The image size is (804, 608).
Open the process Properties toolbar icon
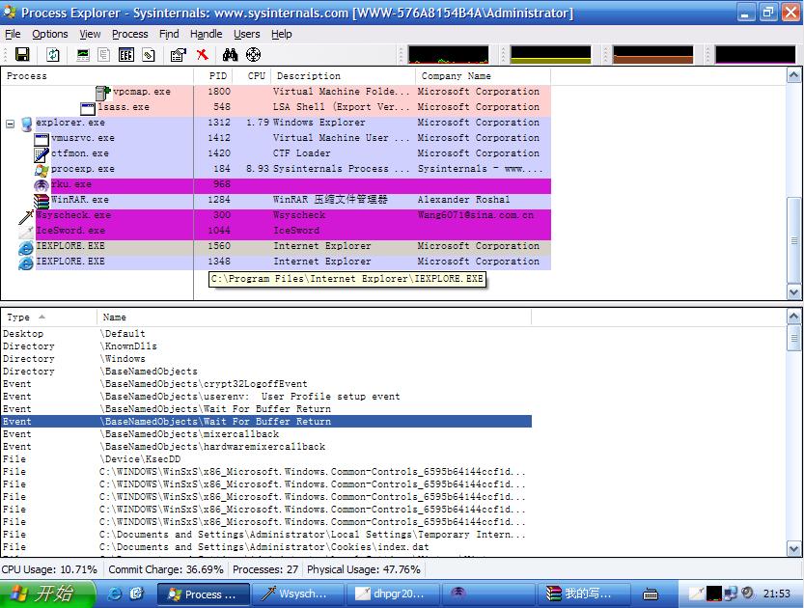[178, 54]
